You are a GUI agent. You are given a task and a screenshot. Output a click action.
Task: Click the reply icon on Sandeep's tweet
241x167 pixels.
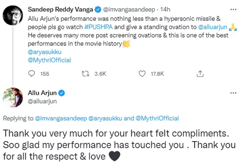coord(32,74)
